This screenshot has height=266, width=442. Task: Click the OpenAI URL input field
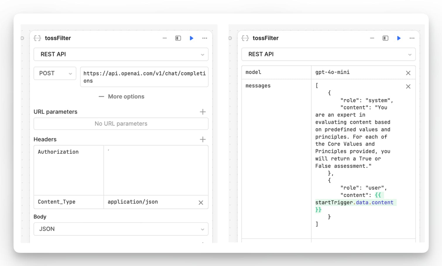(x=144, y=77)
